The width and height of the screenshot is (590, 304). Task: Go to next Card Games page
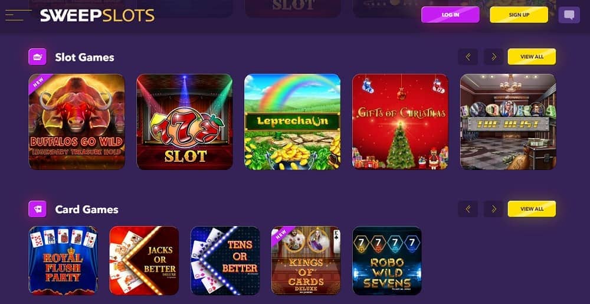click(x=494, y=209)
